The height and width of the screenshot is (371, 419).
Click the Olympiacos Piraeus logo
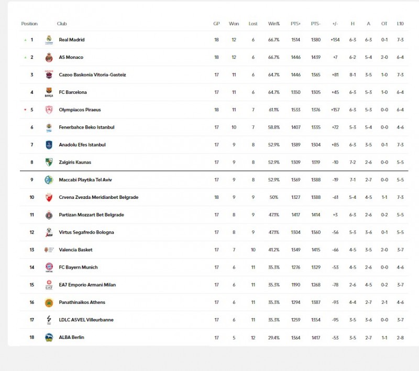click(x=49, y=110)
